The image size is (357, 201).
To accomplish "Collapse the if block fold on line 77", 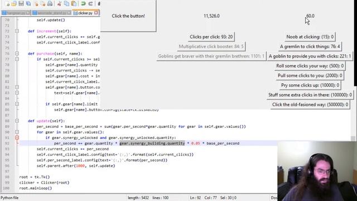I will click(x=17, y=59).
